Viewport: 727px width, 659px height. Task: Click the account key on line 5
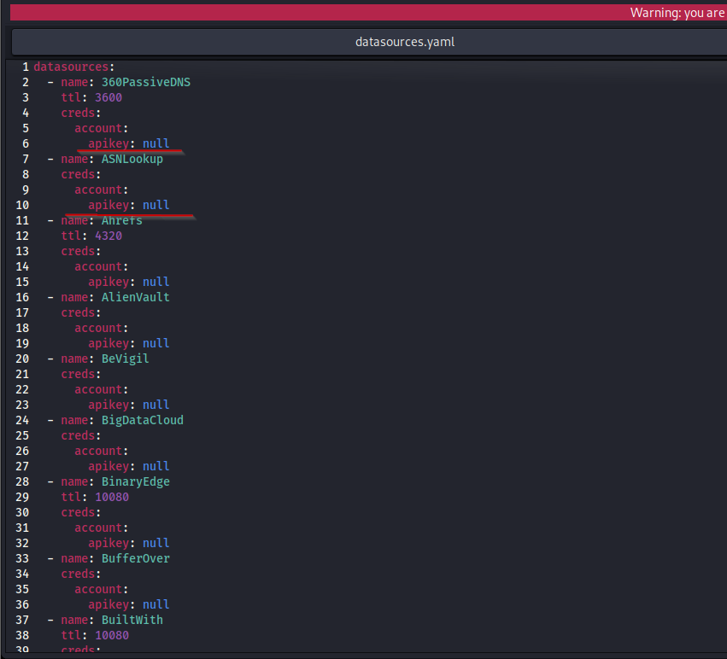tap(98, 128)
